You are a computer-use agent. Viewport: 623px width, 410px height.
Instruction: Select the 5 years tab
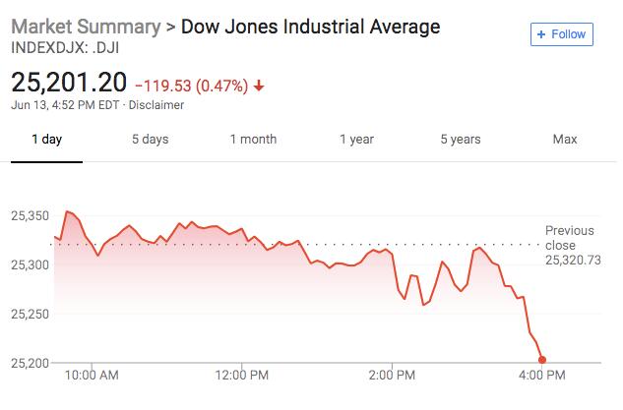coord(461,139)
